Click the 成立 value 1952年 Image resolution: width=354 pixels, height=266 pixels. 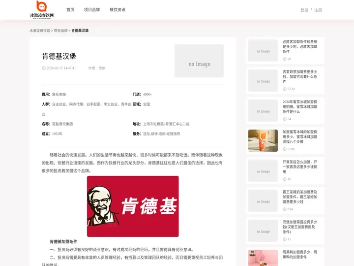(x=58, y=134)
